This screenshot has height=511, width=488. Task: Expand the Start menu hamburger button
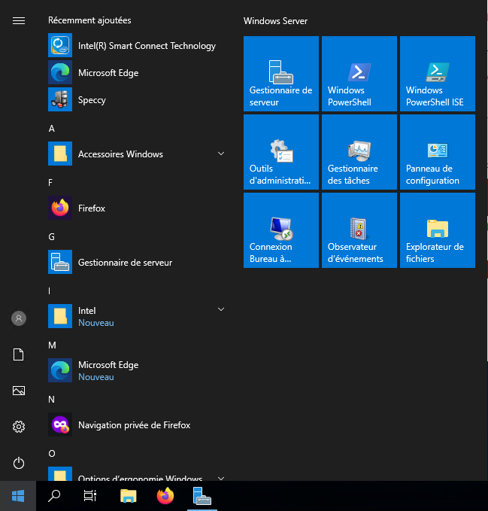[x=19, y=21]
